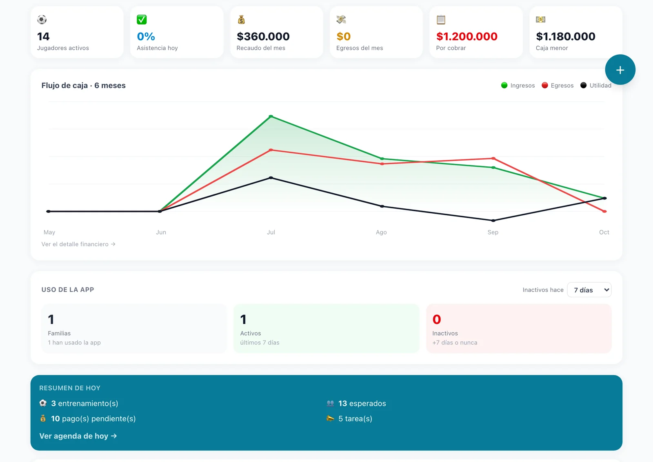Click the $1.180.000 Caja menor value
653x462 pixels.
click(566, 36)
